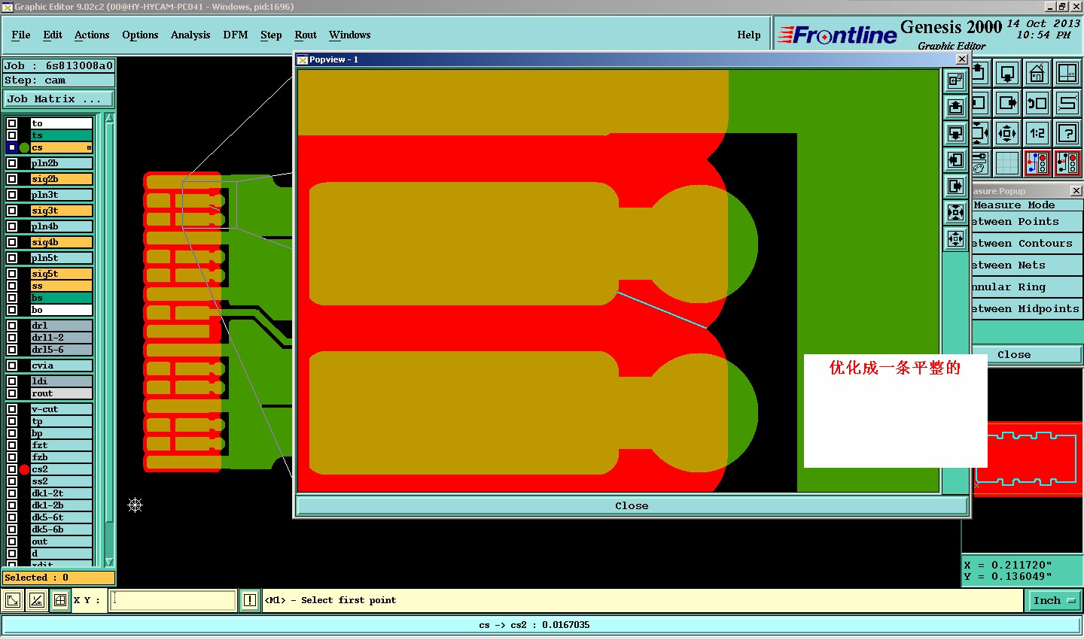
Task: Select the 'sig5t' layer name
Action: coord(61,274)
